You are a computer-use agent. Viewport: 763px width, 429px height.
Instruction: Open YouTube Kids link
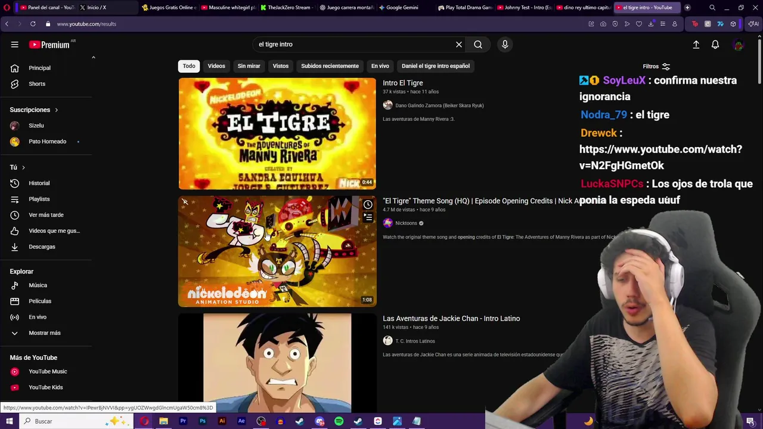46,387
